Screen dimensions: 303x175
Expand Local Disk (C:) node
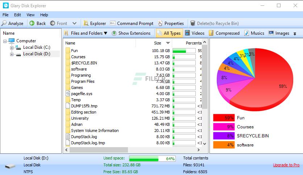pos(12,48)
